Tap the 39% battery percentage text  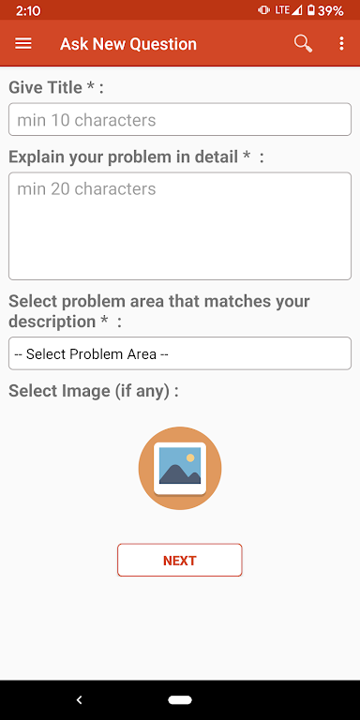tap(331, 10)
